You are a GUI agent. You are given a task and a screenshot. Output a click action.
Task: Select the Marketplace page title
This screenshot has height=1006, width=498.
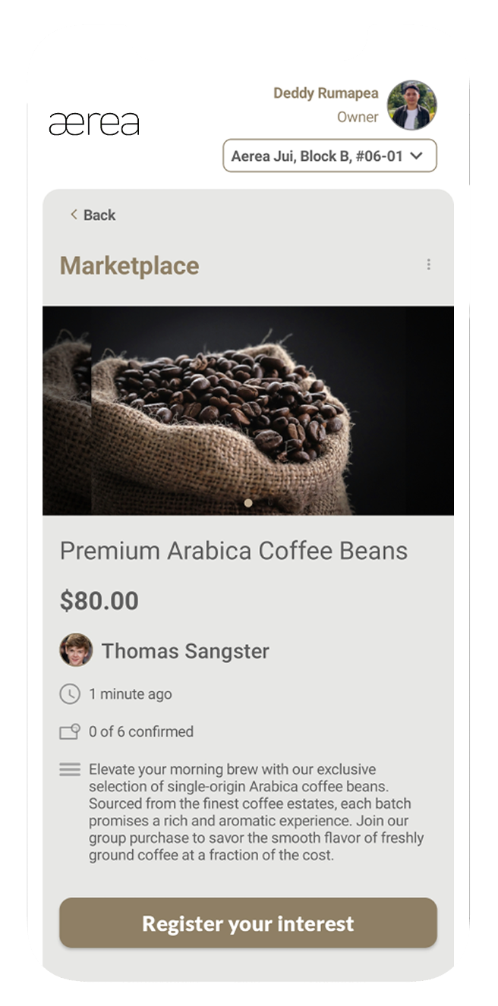click(128, 266)
